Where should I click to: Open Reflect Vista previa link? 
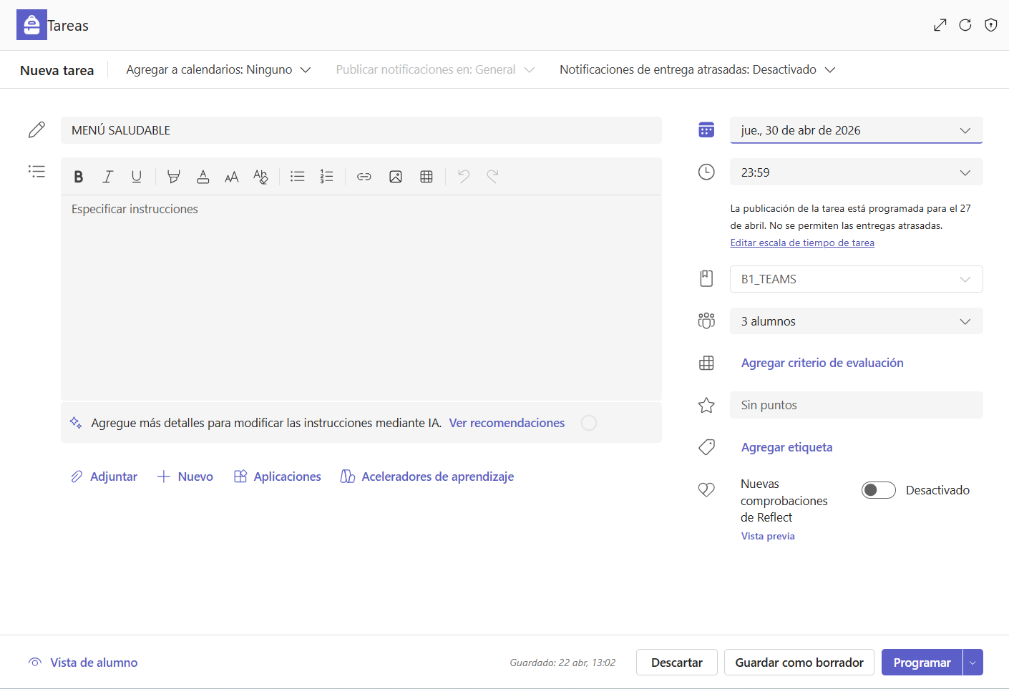(768, 536)
